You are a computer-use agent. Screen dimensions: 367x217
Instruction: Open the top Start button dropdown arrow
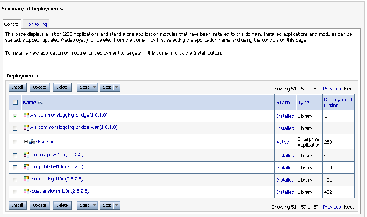[94, 87]
